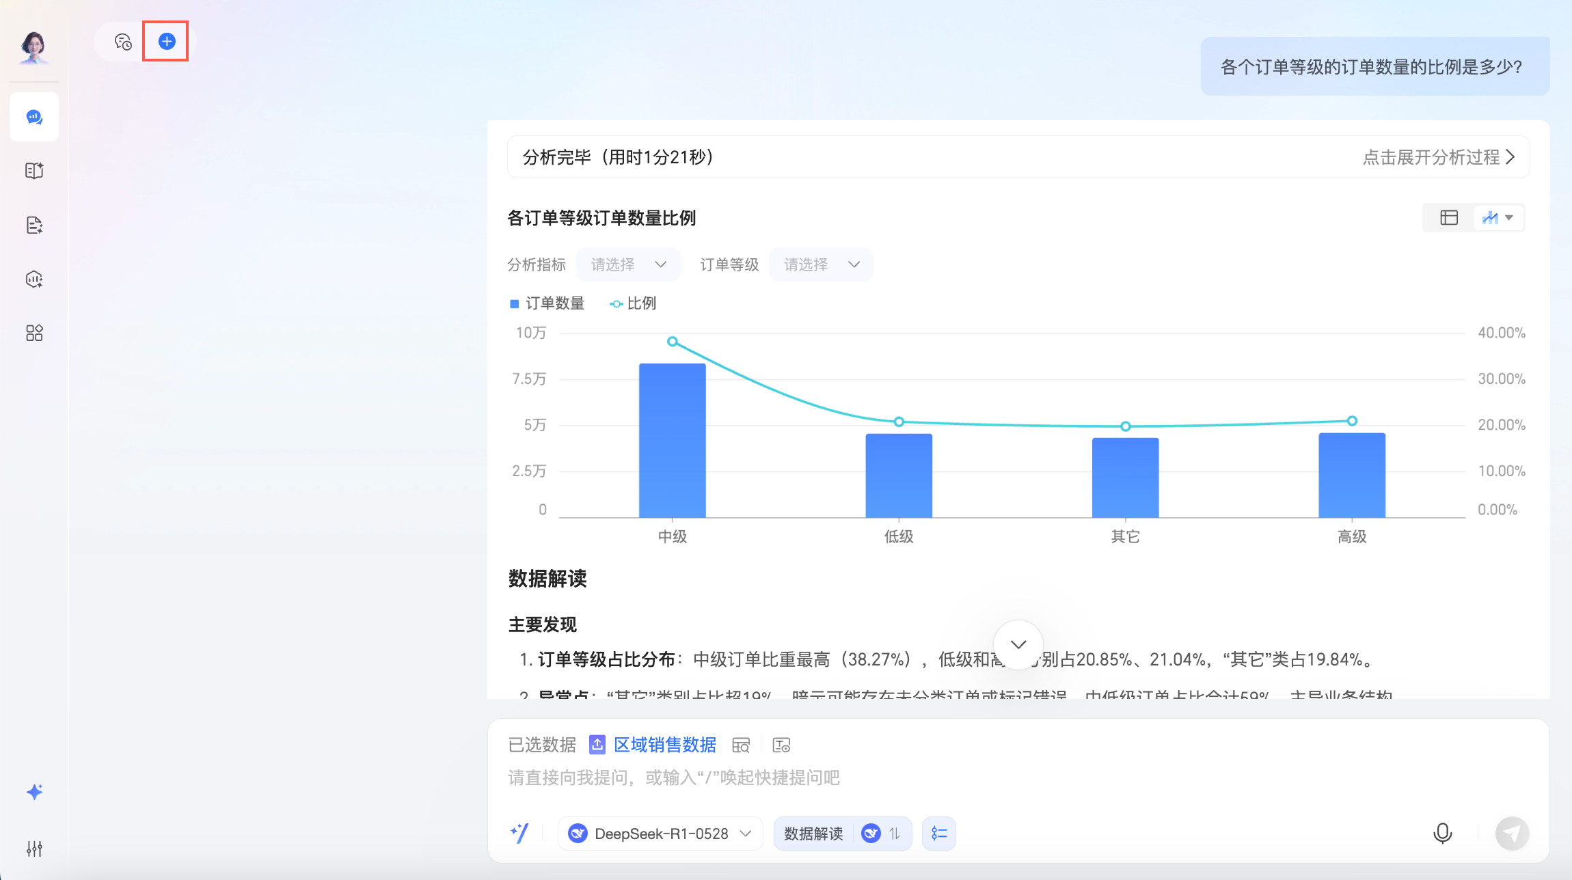Viewport: 1572px width, 880px height.
Task: Expand the 订单等级 select dropdown
Action: click(821, 264)
